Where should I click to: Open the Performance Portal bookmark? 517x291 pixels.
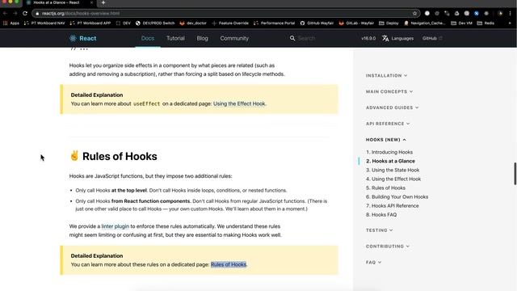275,23
